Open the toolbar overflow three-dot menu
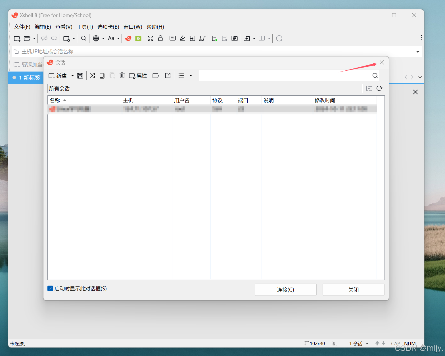This screenshot has height=356, width=445. click(x=421, y=38)
